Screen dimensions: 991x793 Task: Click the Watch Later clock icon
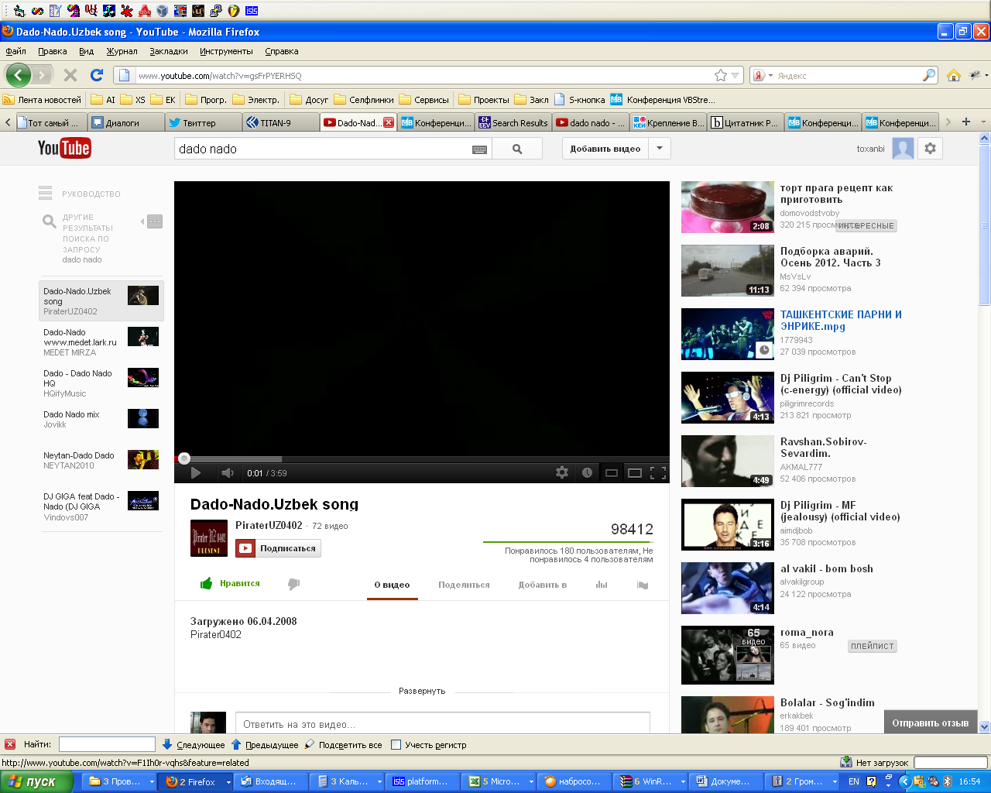[x=587, y=473]
